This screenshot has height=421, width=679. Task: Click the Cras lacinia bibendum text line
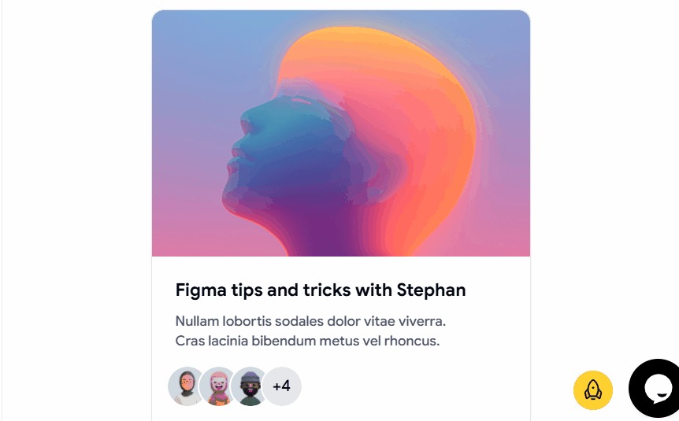(307, 341)
